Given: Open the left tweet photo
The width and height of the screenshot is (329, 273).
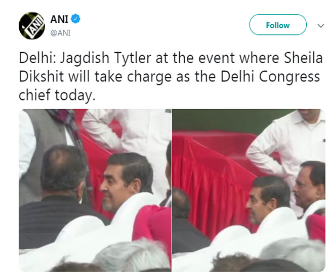Looking at the screenshot, I should point(95,191).
